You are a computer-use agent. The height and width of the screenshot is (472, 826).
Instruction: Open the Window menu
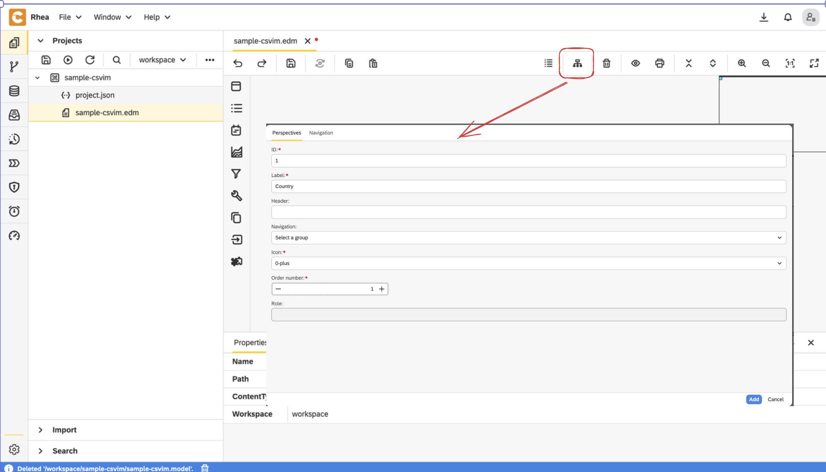113,17
